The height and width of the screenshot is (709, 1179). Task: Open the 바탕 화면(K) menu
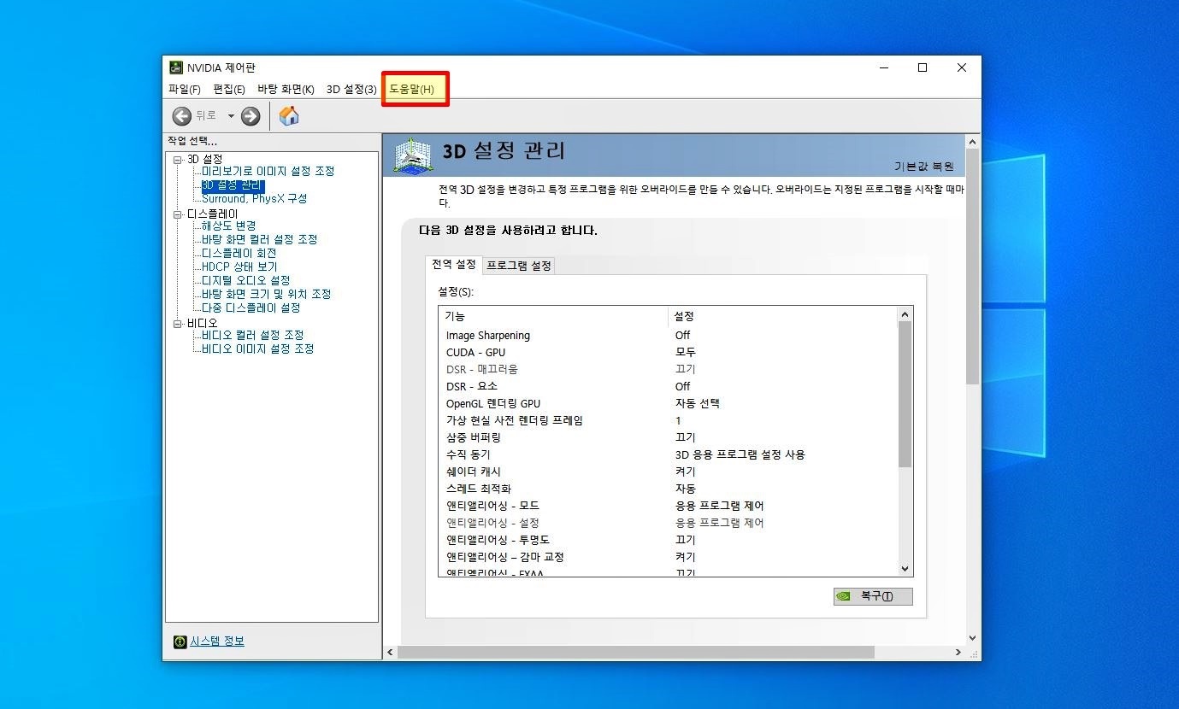[286, 89]
